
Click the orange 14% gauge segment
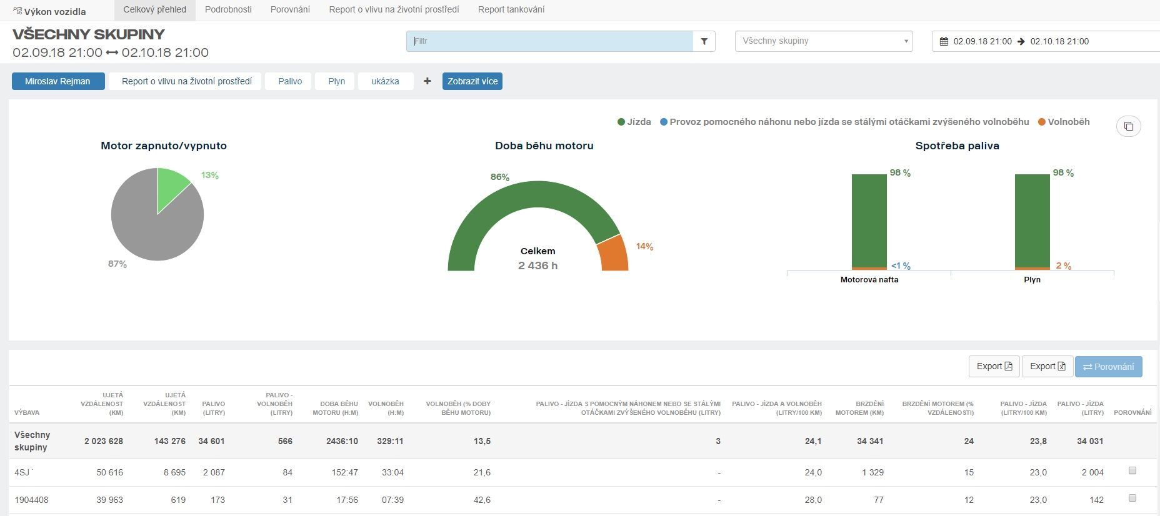click(x=614, y=254)
